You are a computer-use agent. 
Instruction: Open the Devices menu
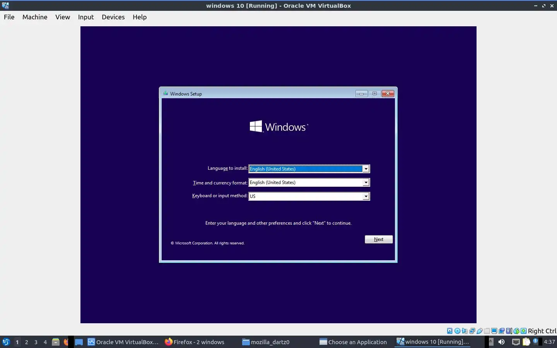click(x=113, y=17)
